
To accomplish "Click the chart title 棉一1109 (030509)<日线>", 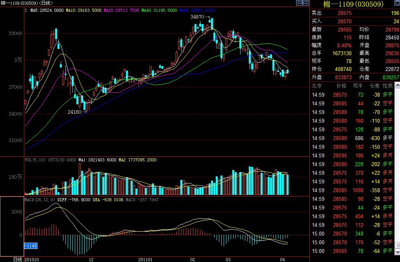I will point(28,3).
